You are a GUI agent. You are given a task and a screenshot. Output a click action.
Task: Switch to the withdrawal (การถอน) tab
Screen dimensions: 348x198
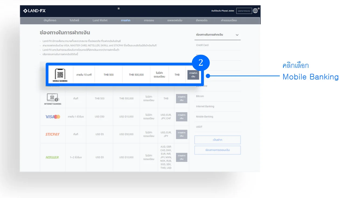tap(149, 20)
